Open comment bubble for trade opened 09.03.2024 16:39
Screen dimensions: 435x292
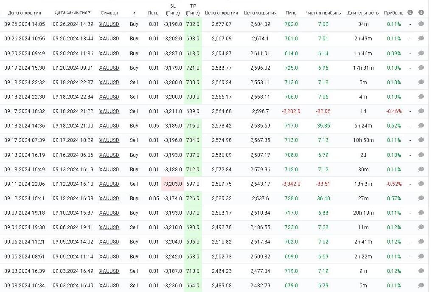point(421,271)
